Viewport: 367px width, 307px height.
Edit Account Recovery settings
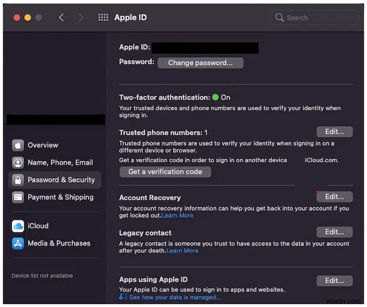(x=334, y=197)
